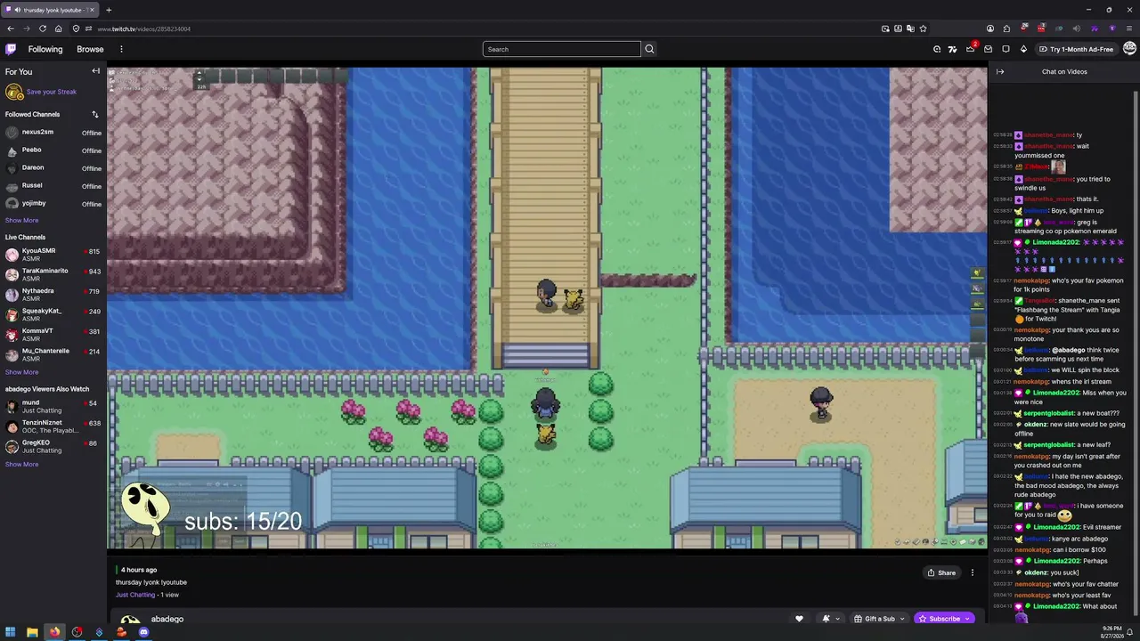Open the Windows Start menu
The width and height of the screenshot is (1140, 641).
click(x=10, y=632)
